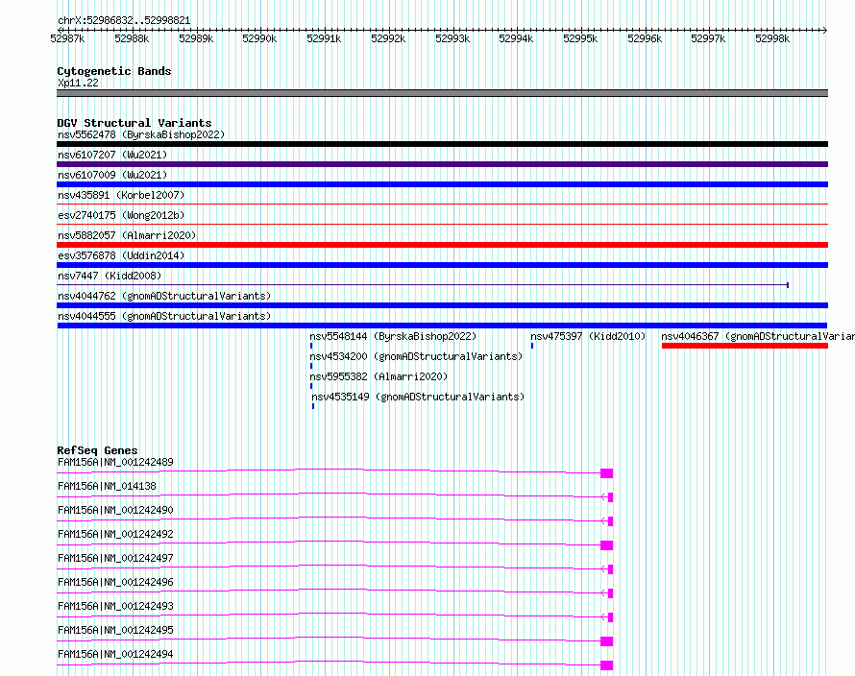Open variant label nsv4534200 (gnomADStructuralVariants)
The width and height of the screenshot is (855, 676).
tap(416, 356)
